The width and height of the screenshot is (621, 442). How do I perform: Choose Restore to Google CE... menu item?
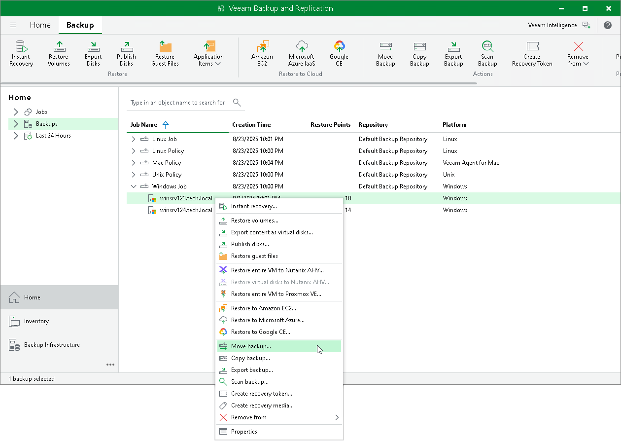[x=279, y=332]
